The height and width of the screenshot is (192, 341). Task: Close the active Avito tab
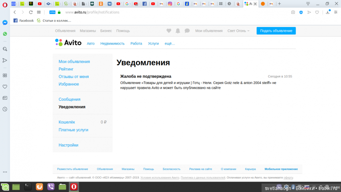[x=255, y=4]
